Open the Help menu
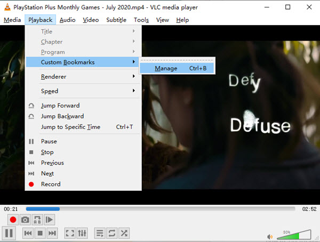Screen dimensions: 320x242 click(182, 20)
